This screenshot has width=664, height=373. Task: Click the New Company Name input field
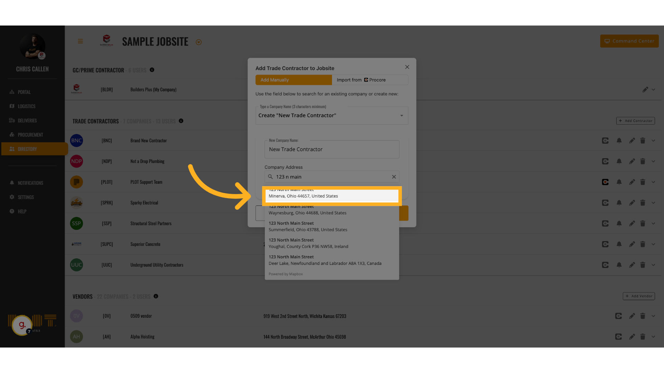331,150
